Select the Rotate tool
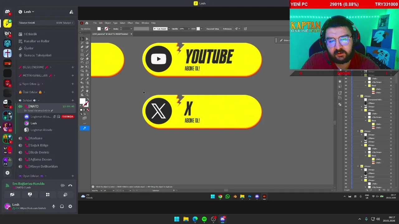This screenshot has height=224, width=399. coord(82,63)
